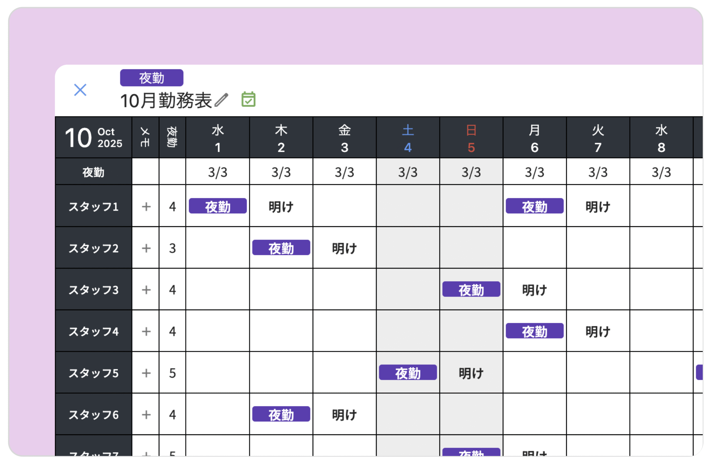711x465 pixels.
Task: Click the pencil edit icon beside title
Action: tap(221, 100)
